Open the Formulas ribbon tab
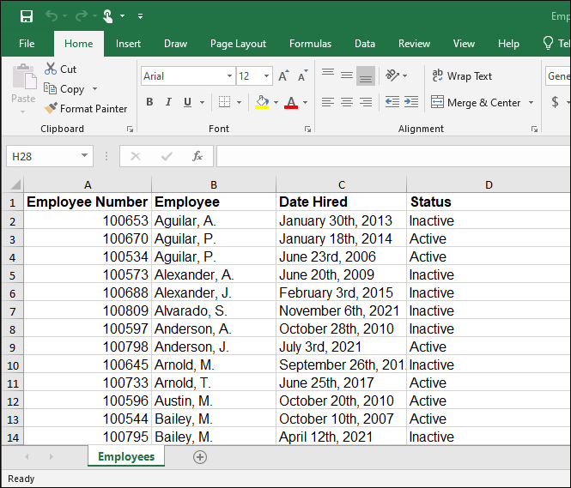The height and width of the screenshot is (488, 571). (310, 44)
